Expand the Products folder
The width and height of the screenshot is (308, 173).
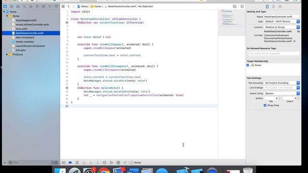[x=7, y=54]
